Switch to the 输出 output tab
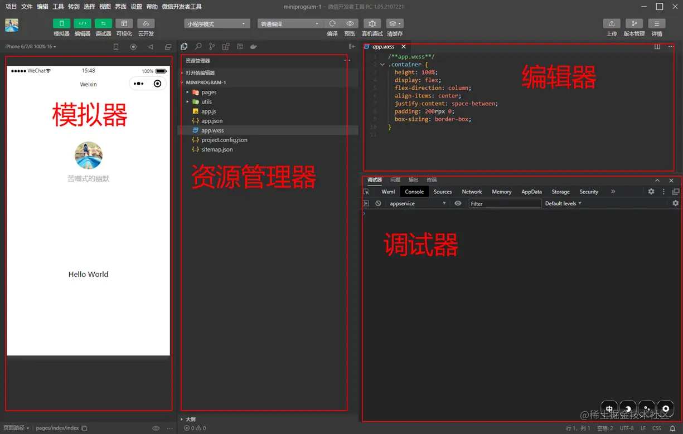The height and width of the screenshot is (434, 683). click(x=413, y=180)
